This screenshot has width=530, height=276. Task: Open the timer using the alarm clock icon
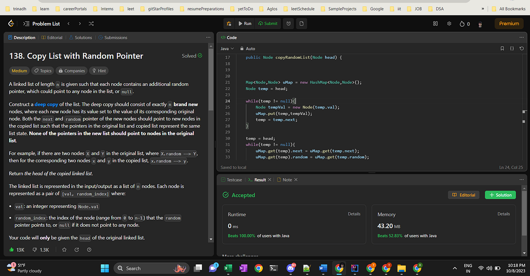[288, 23]
